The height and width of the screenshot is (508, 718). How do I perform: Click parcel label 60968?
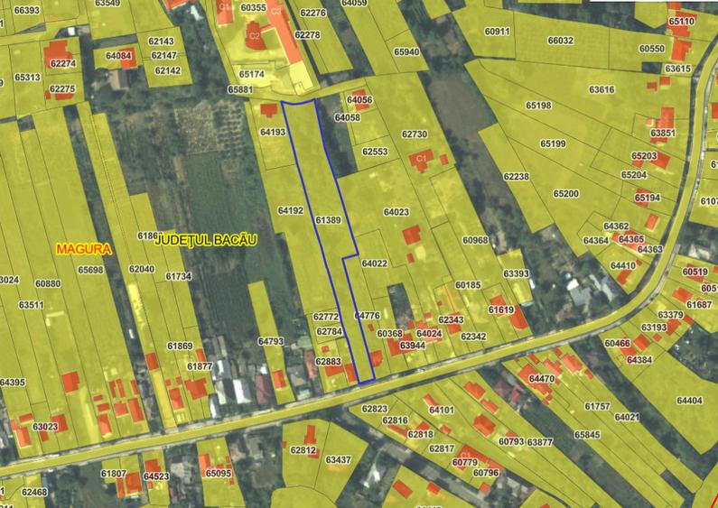click(x=475, y=240)
